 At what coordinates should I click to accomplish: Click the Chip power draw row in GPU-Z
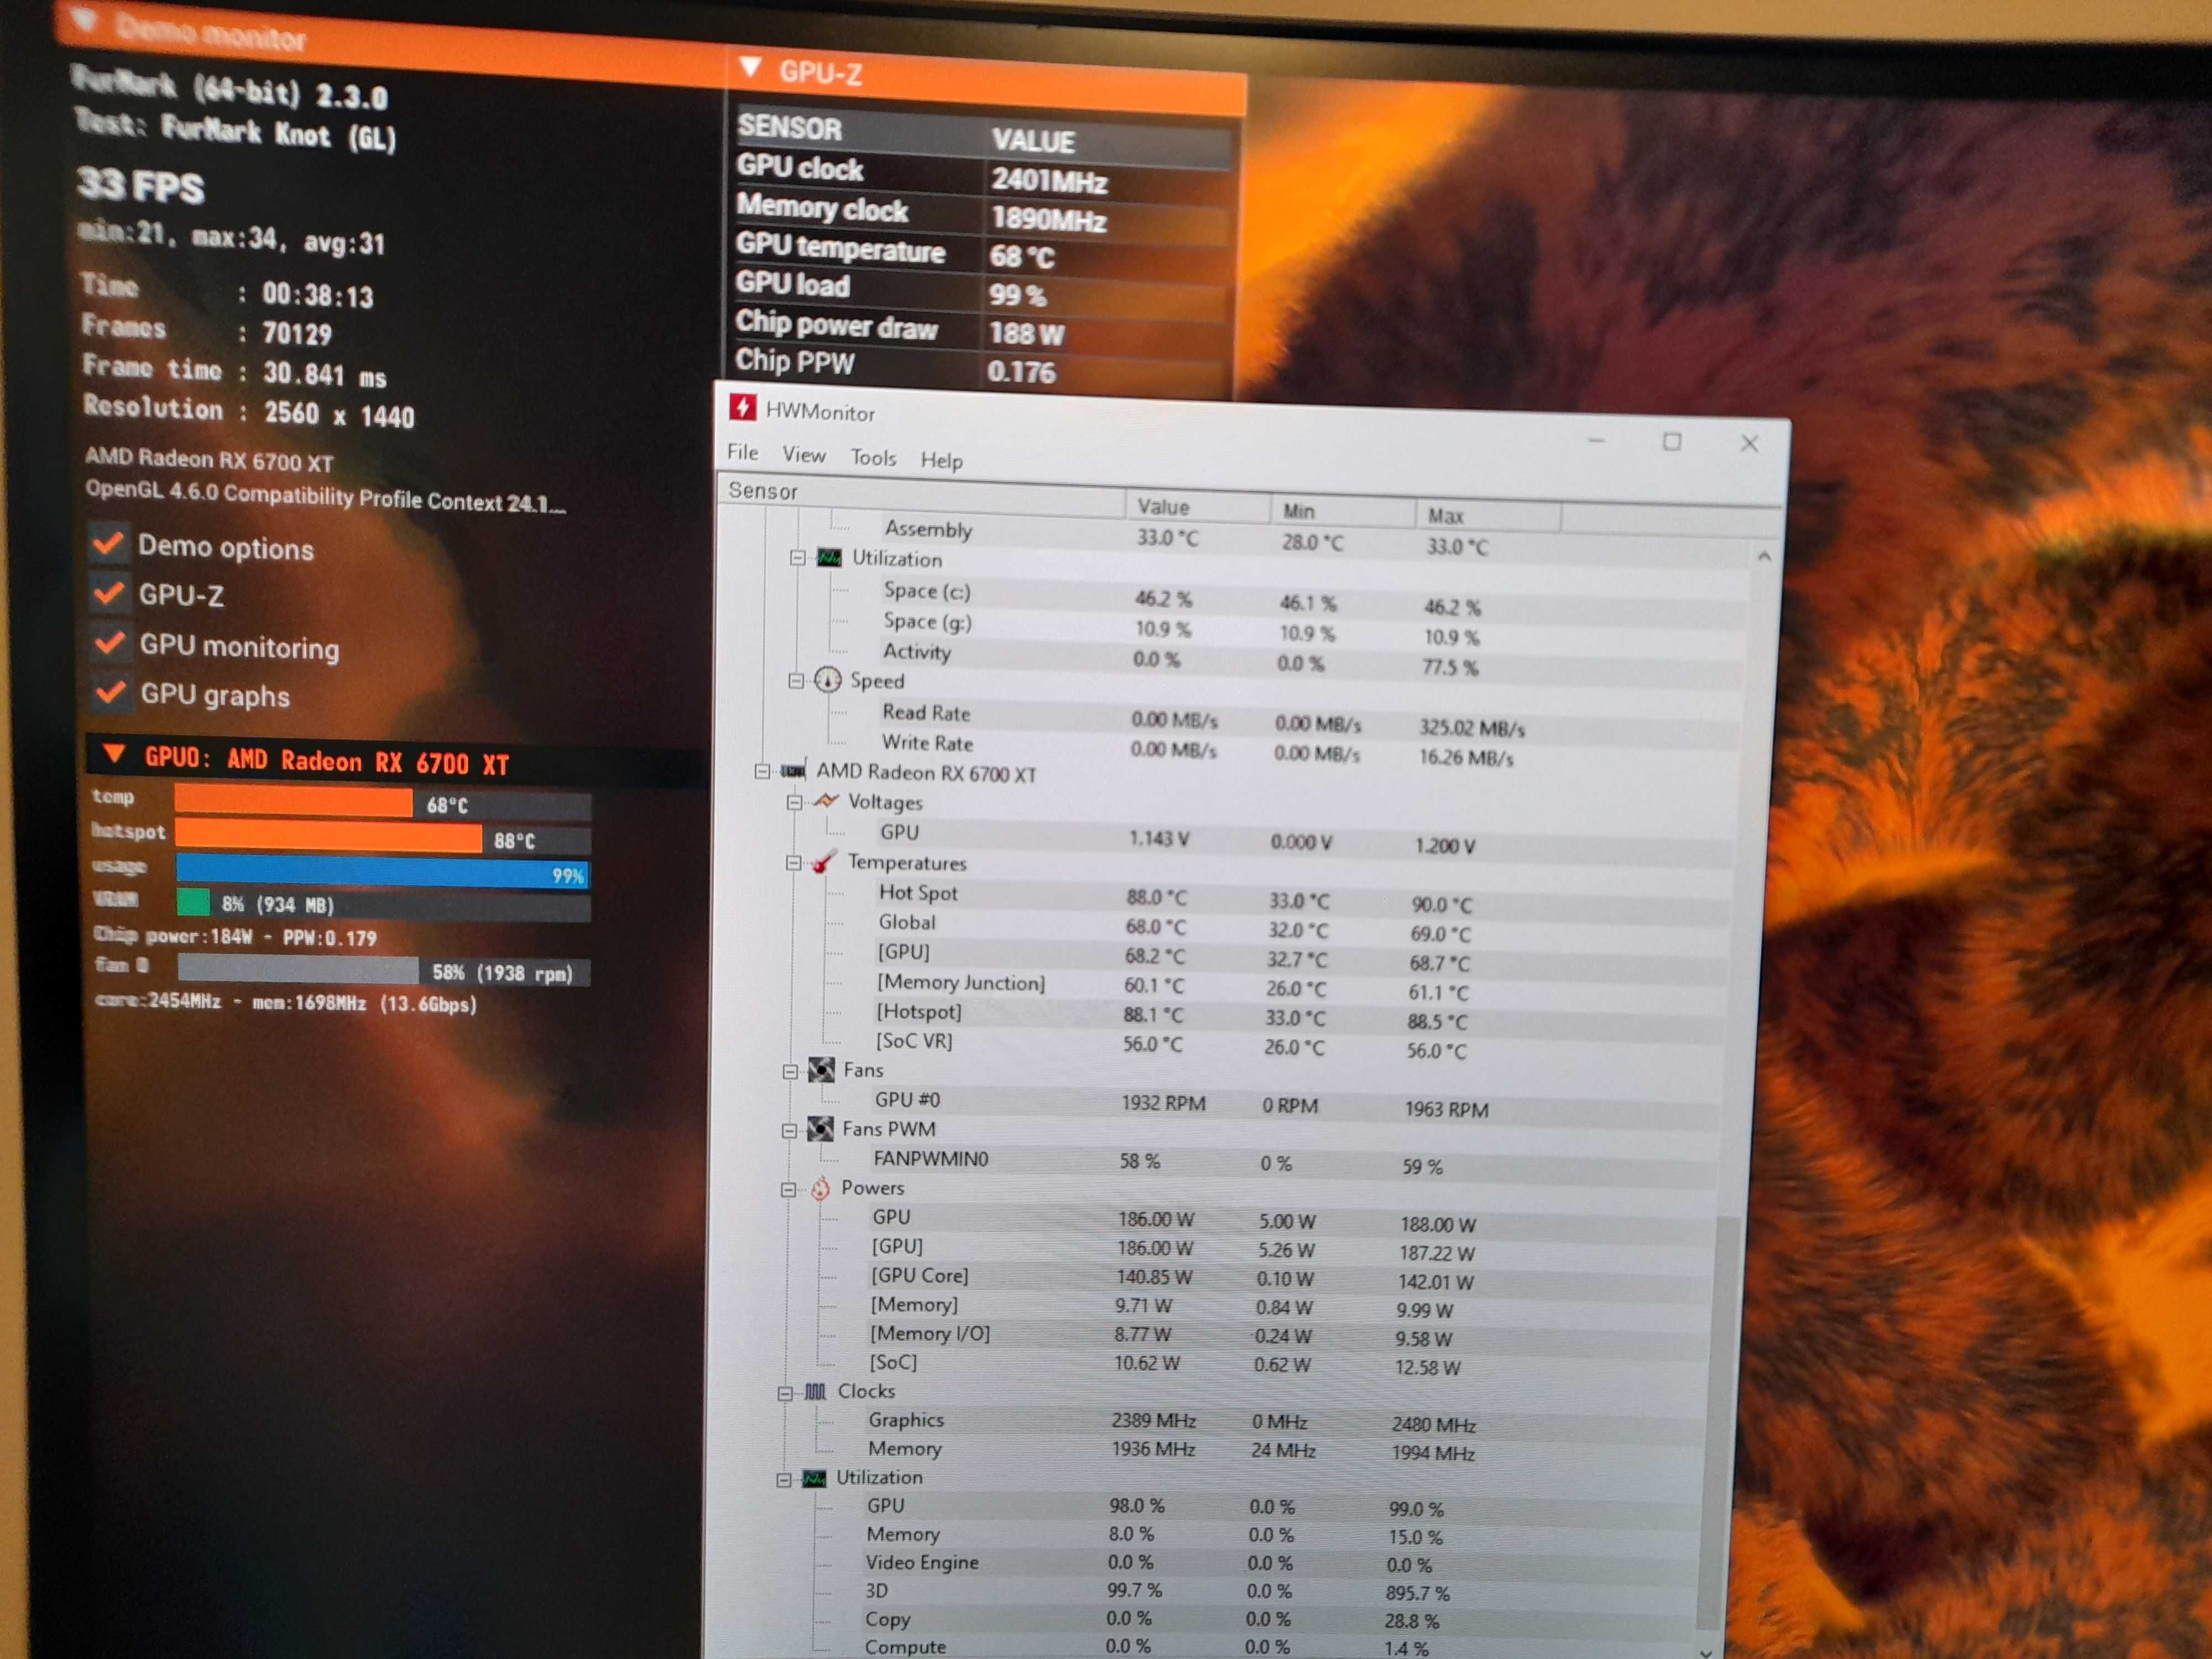[980, 329]
